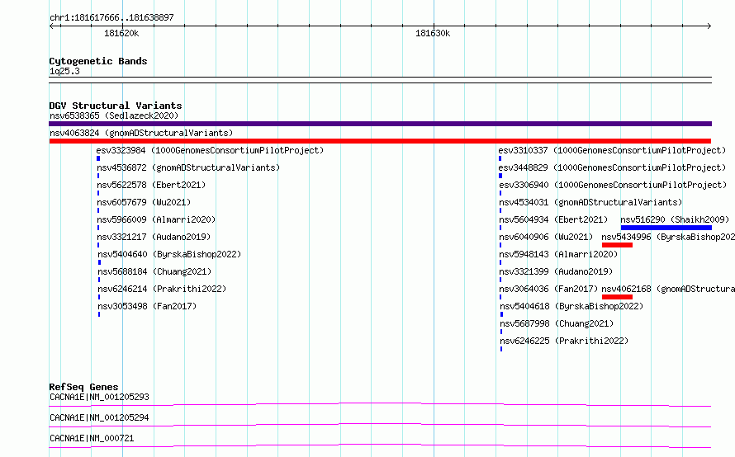Select the small blue mark under esv3448829
The width and height of the screenshot is (735, 457).
point(500,176)
